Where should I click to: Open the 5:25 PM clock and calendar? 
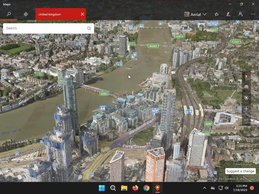[240, 188]
